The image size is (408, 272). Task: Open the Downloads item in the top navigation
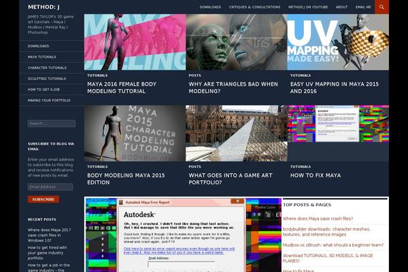pos(210,7)
